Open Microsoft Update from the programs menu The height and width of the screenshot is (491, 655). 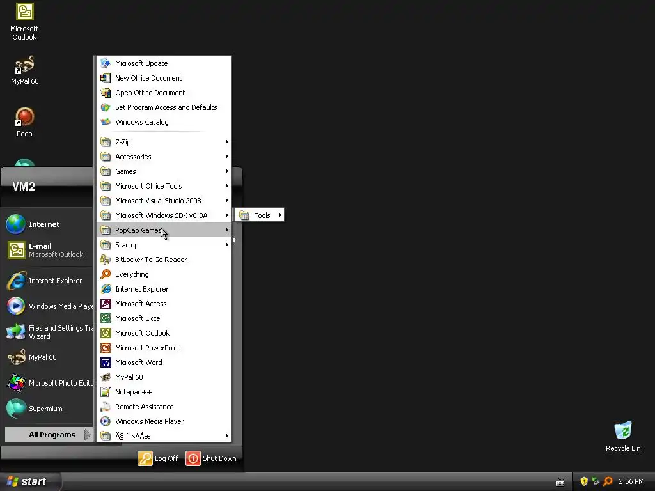(x=163, y=63)
